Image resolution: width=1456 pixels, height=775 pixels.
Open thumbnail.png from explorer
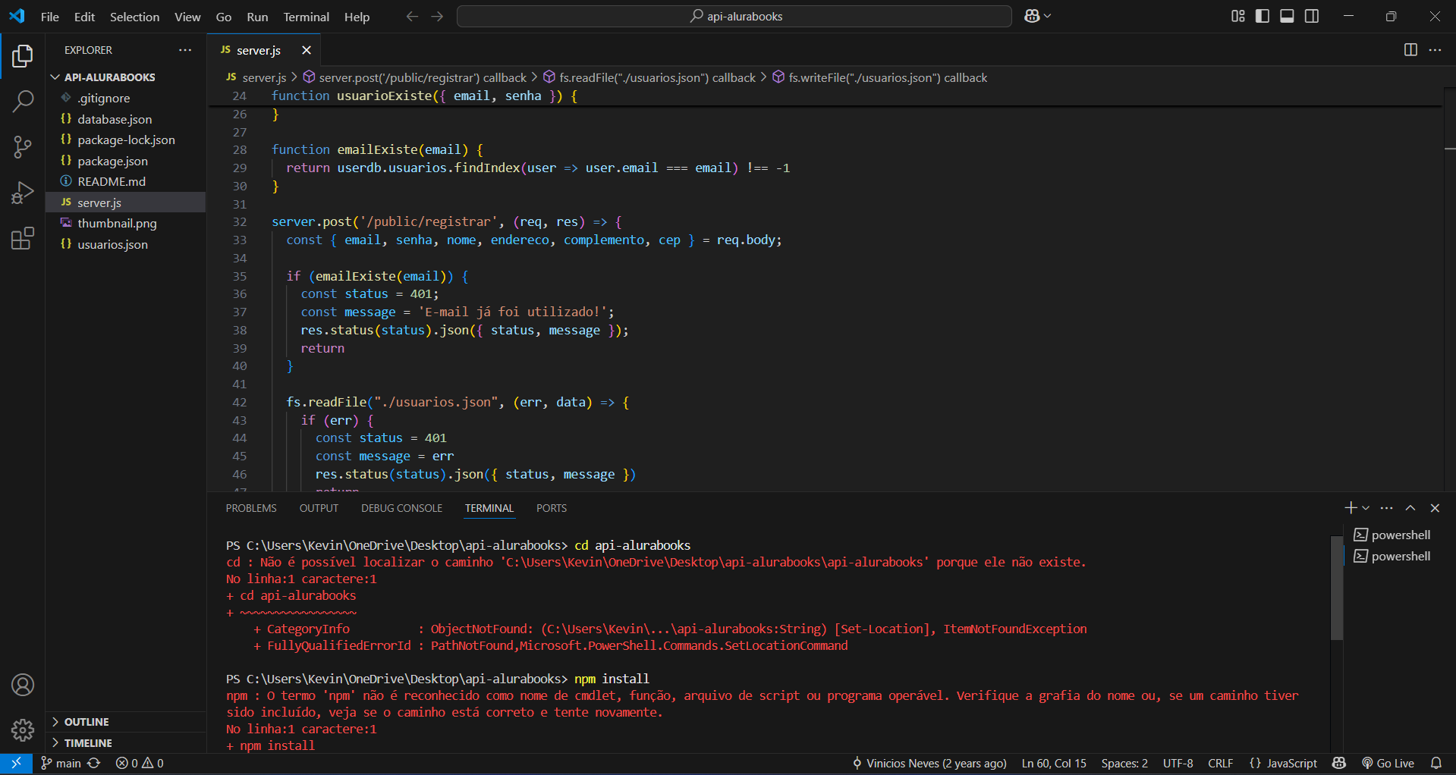(125, 223)
